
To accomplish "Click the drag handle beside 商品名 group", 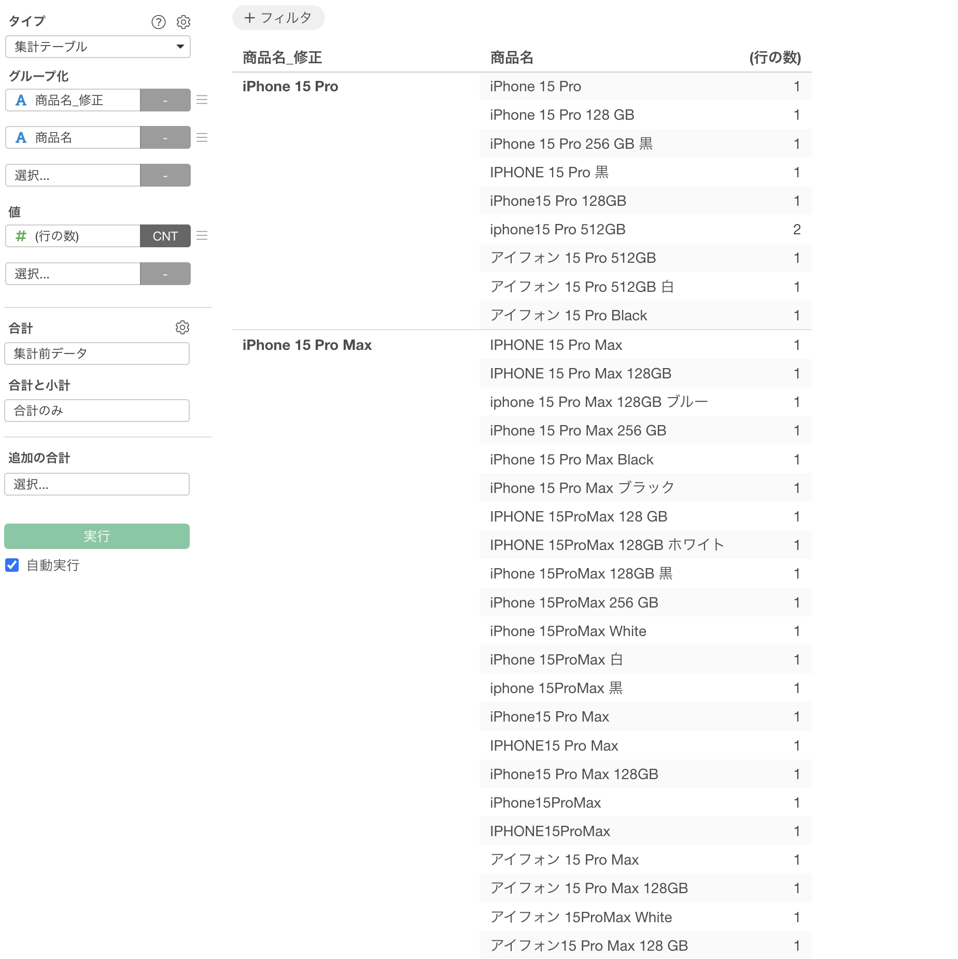I will 202,137.
